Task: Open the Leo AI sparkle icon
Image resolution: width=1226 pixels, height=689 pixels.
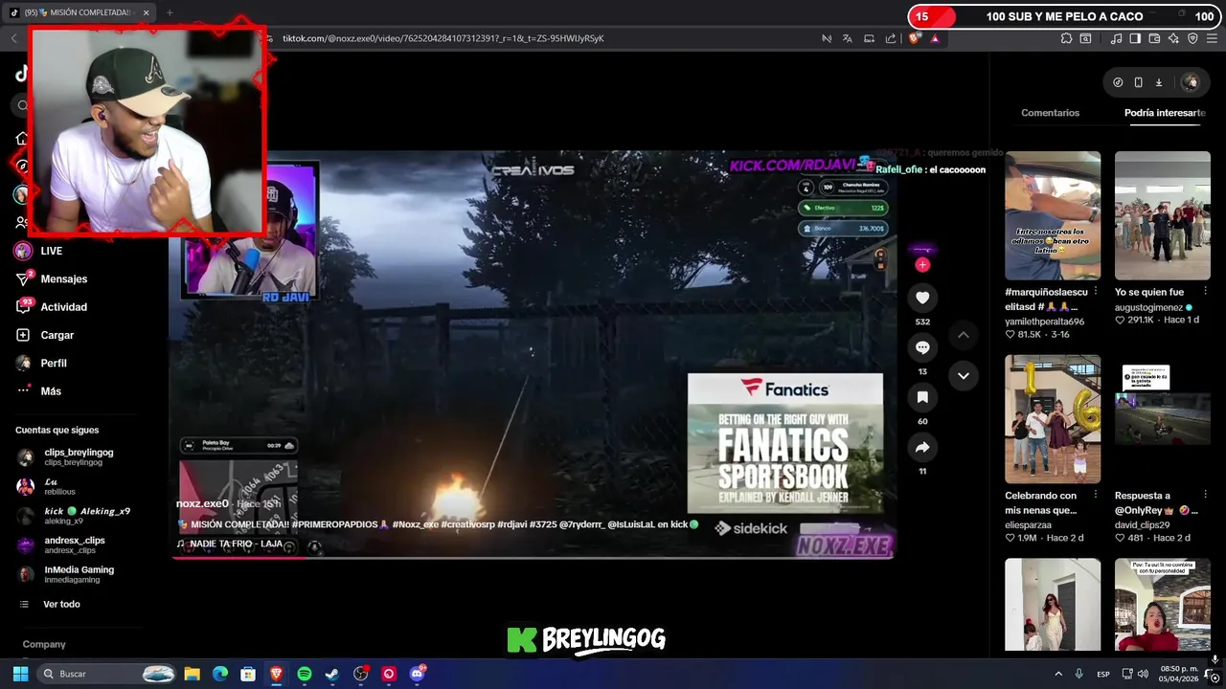Action: [1173, 38]
